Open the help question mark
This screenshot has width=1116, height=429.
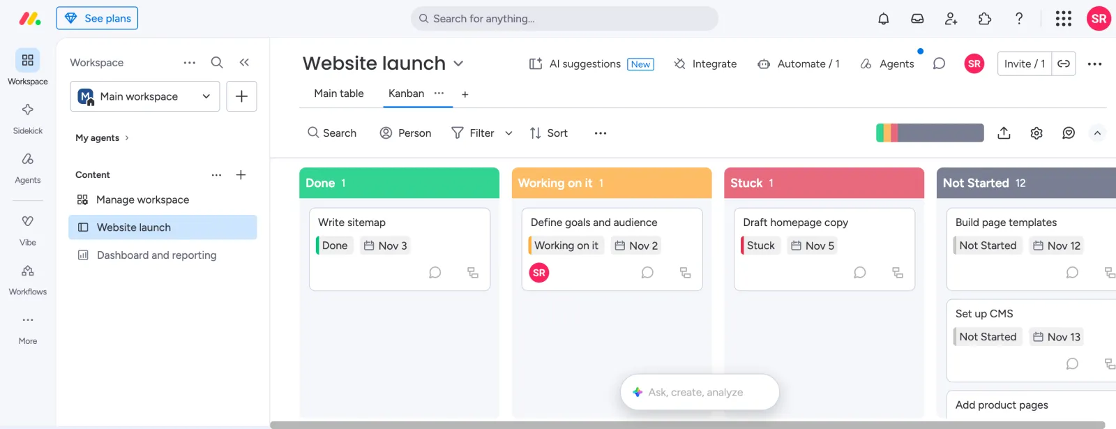click(1019, 19)
